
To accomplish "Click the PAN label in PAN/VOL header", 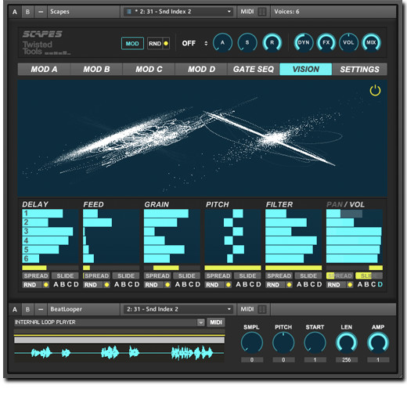I will click(x=335, y=204).
